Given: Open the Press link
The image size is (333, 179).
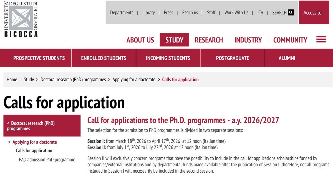Looking at the screenshot, I should (x=168, y=12).
